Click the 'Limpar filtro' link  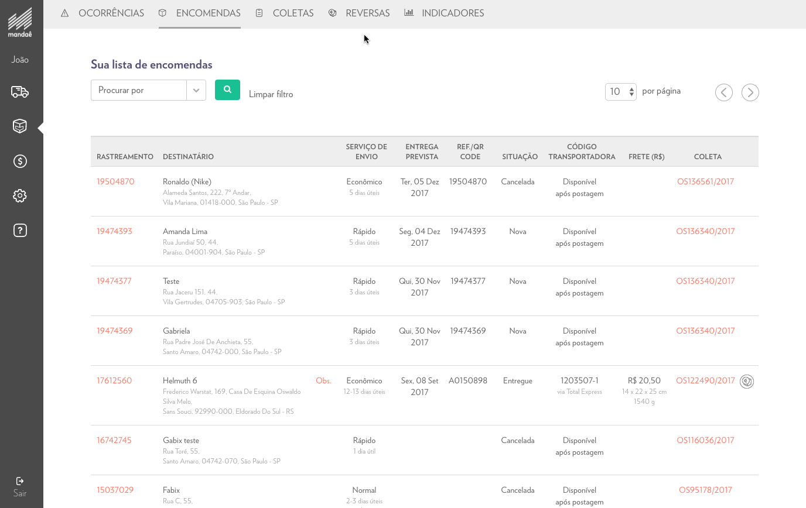(x=271, y=94)
